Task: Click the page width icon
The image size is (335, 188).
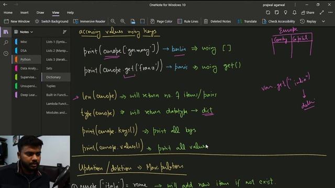Action: [133, 21]
